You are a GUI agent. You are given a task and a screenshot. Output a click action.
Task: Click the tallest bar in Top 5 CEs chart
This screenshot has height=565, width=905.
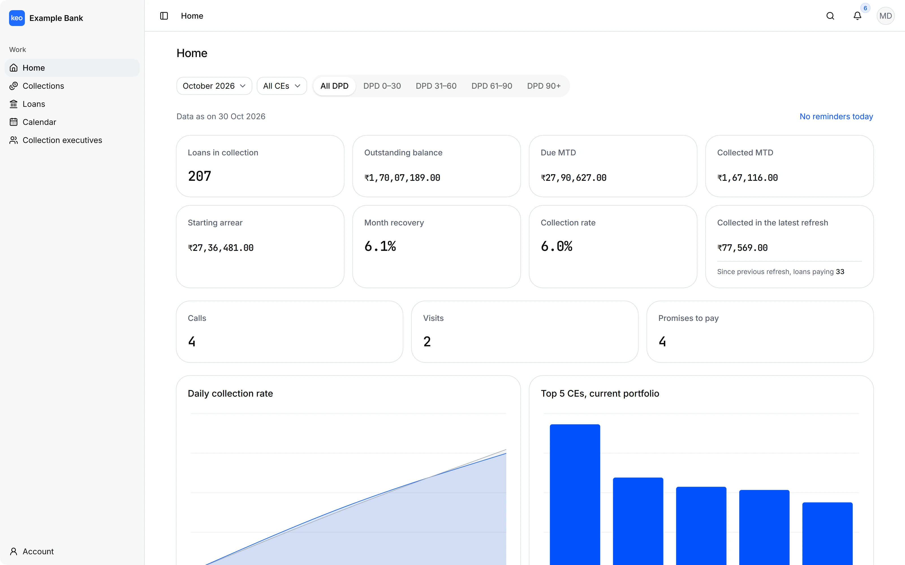pyautogui.click(x=575, y=494)
